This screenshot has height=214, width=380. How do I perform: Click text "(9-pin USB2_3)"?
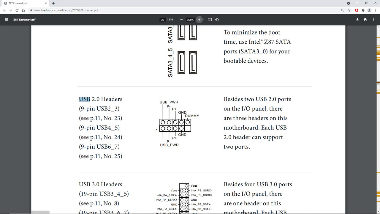(99, 109)
